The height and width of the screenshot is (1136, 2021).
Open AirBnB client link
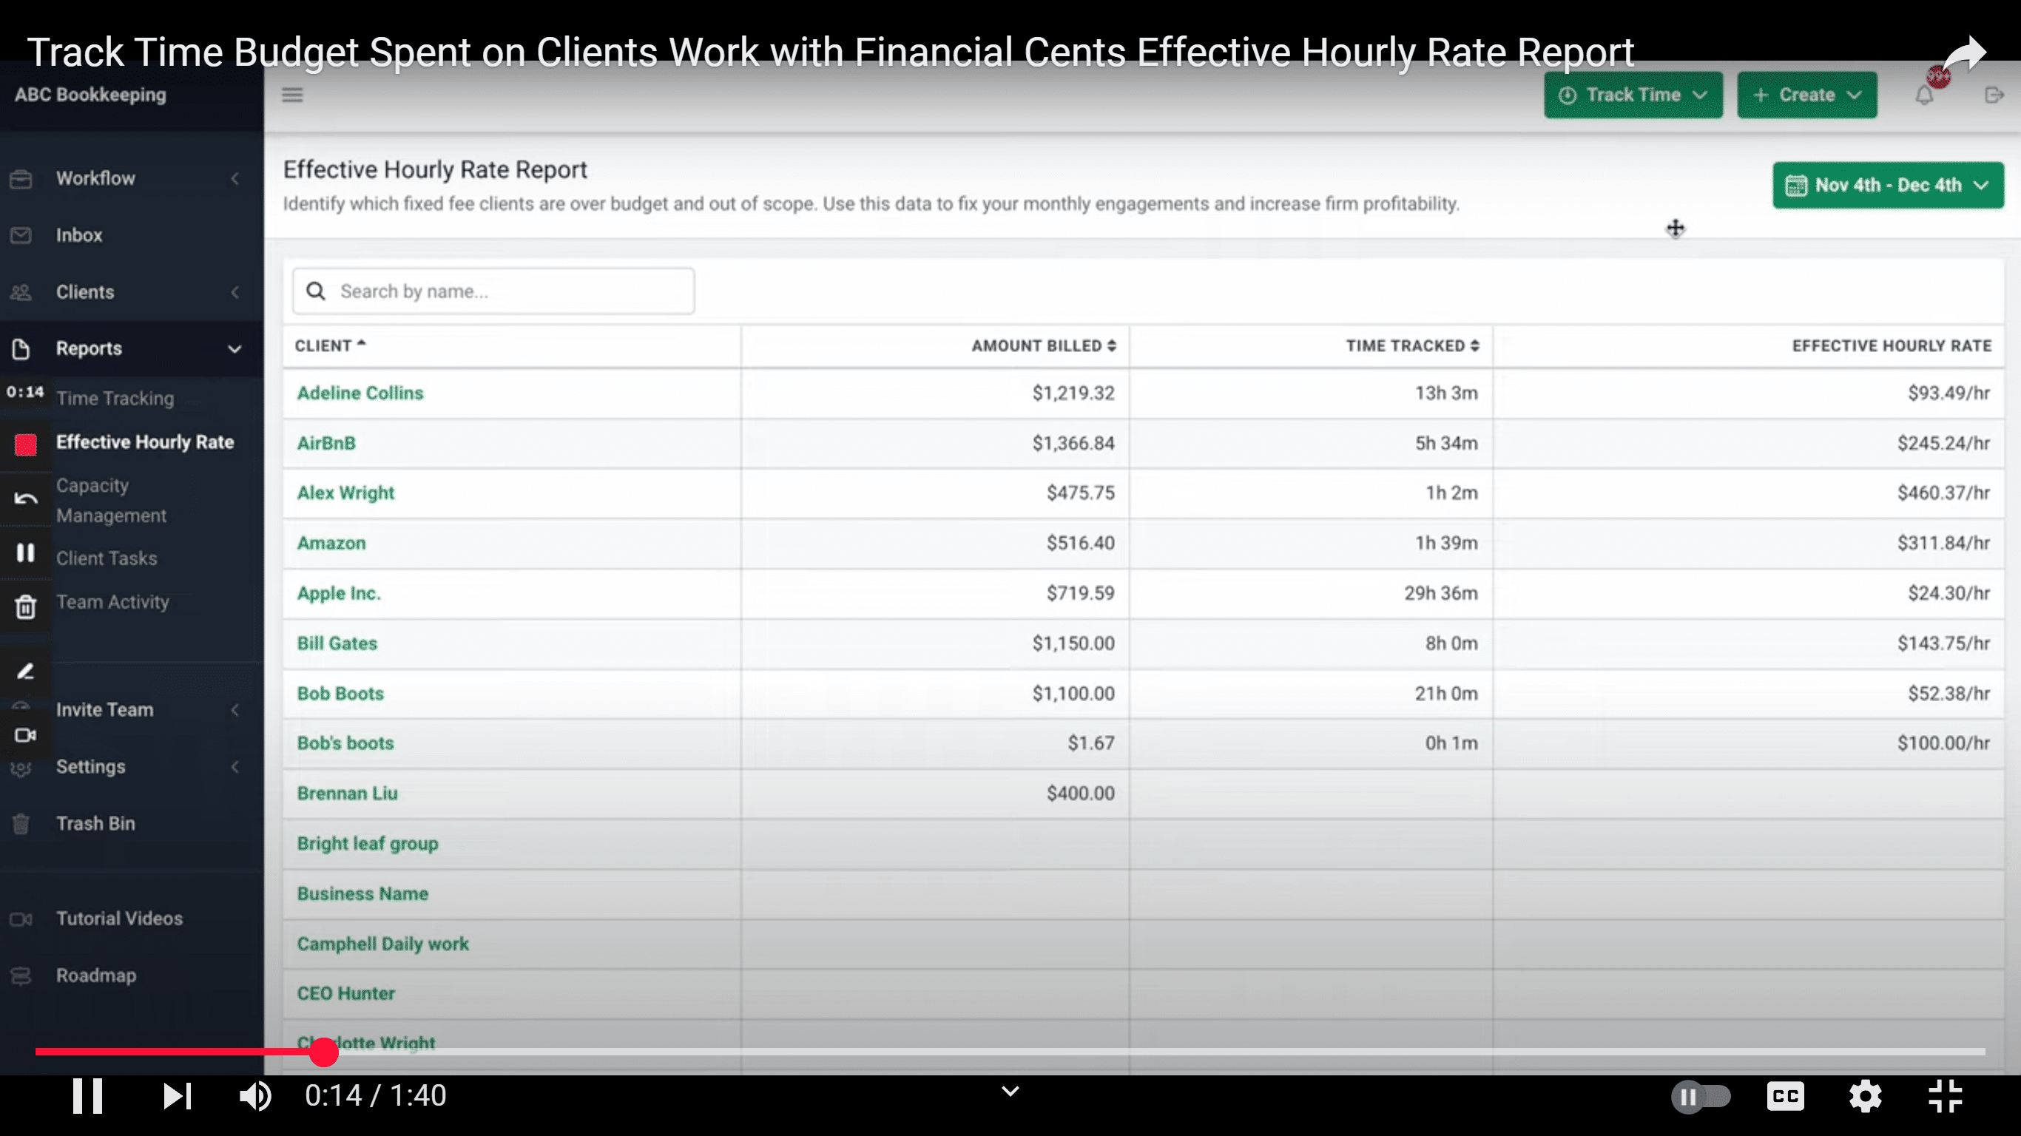point(325,443)
